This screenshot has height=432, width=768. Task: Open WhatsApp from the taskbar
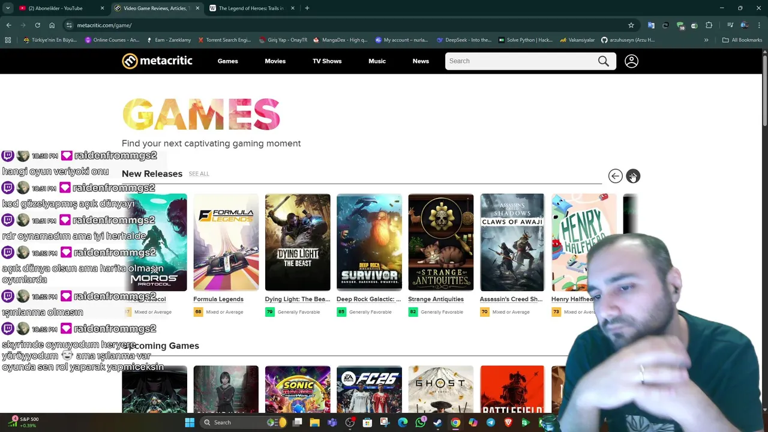pos(420,422)
